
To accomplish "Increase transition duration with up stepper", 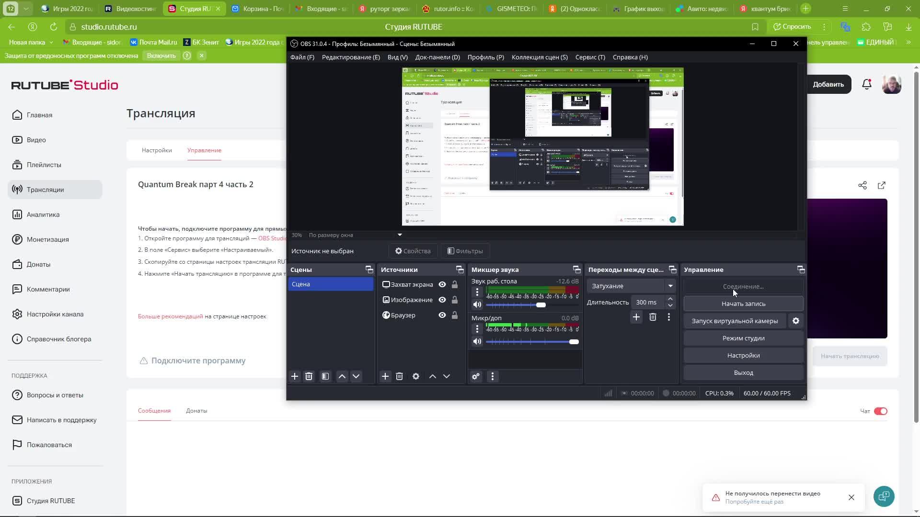I will coord(670,299).
